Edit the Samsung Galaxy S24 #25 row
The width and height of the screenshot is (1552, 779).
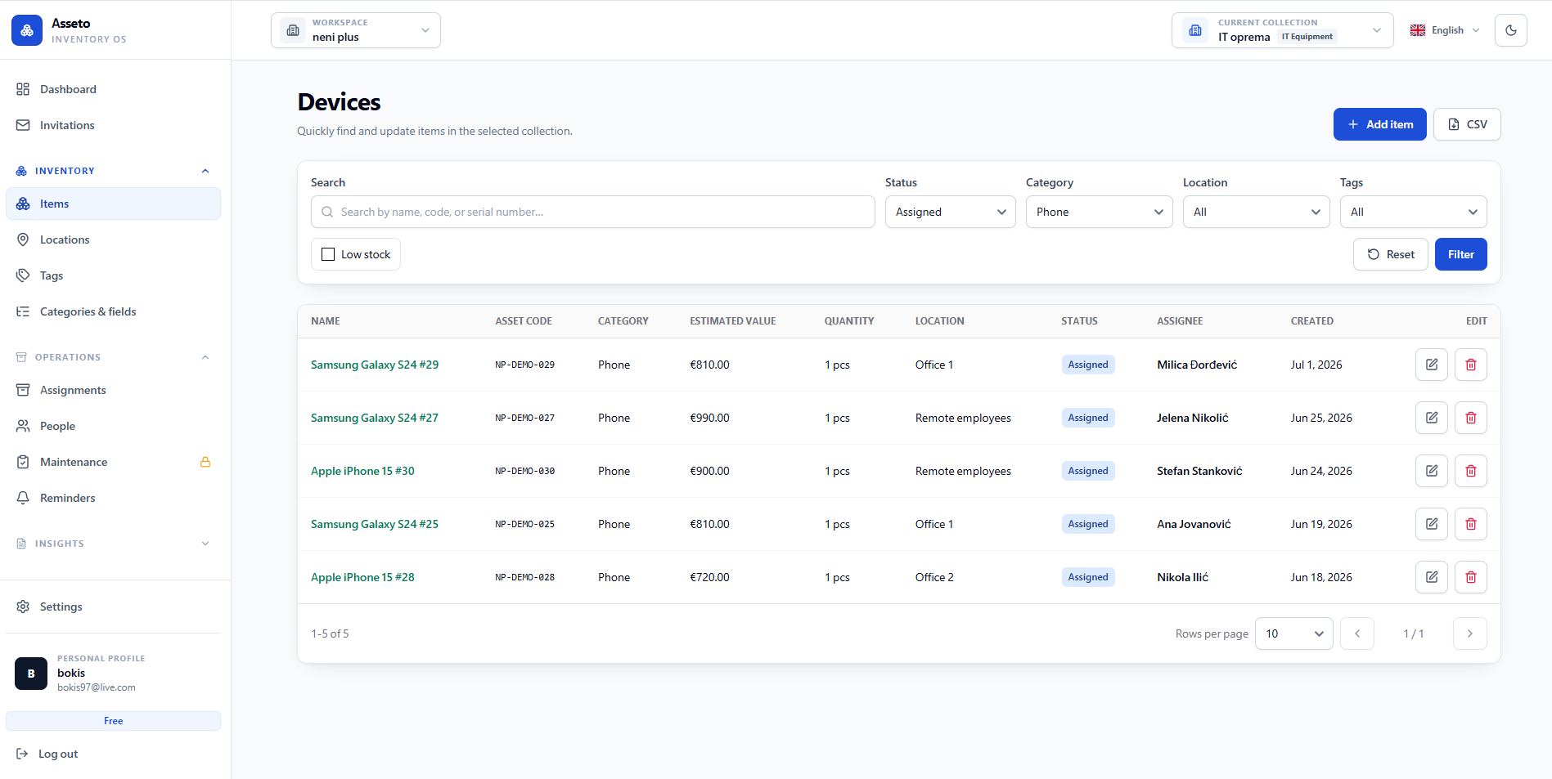click(1431, 524)
